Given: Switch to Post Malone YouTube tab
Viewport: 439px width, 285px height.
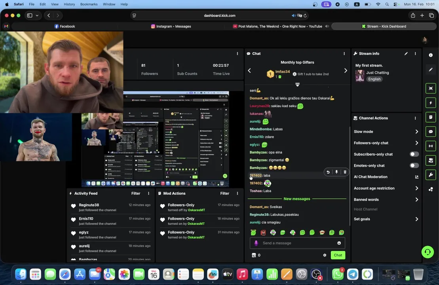Looking at the screenshot, I should [277, 26].
